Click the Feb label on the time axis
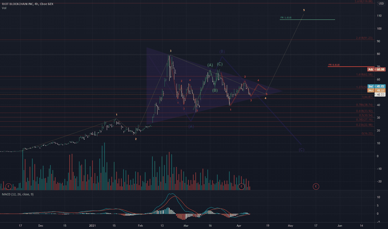Viewport: 388px width, 229px height. coord(140,226)
